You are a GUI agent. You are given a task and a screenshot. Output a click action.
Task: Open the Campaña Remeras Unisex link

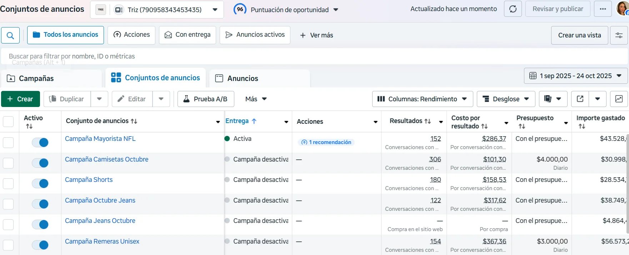point(102,241)
